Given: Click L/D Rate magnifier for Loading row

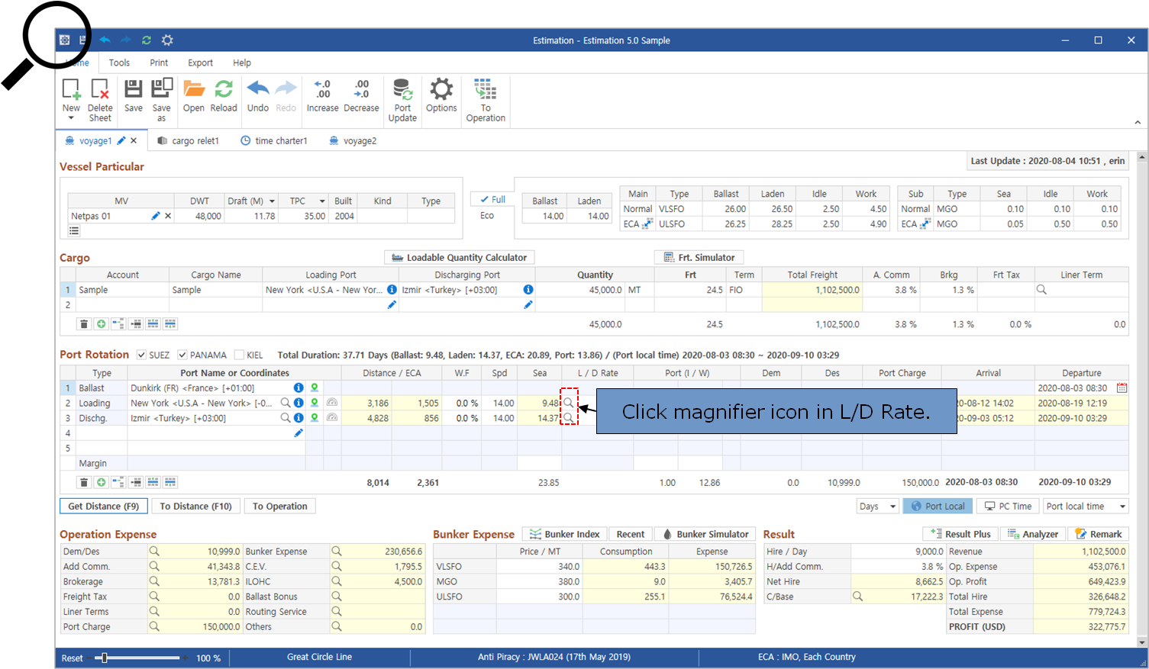Looking at the screenshot, I should point(569,403).
